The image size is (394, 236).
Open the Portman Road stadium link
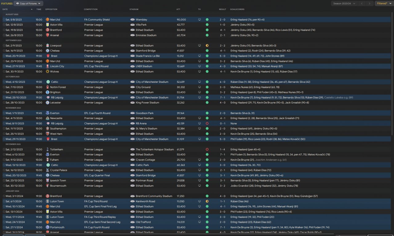click(144, 181)
